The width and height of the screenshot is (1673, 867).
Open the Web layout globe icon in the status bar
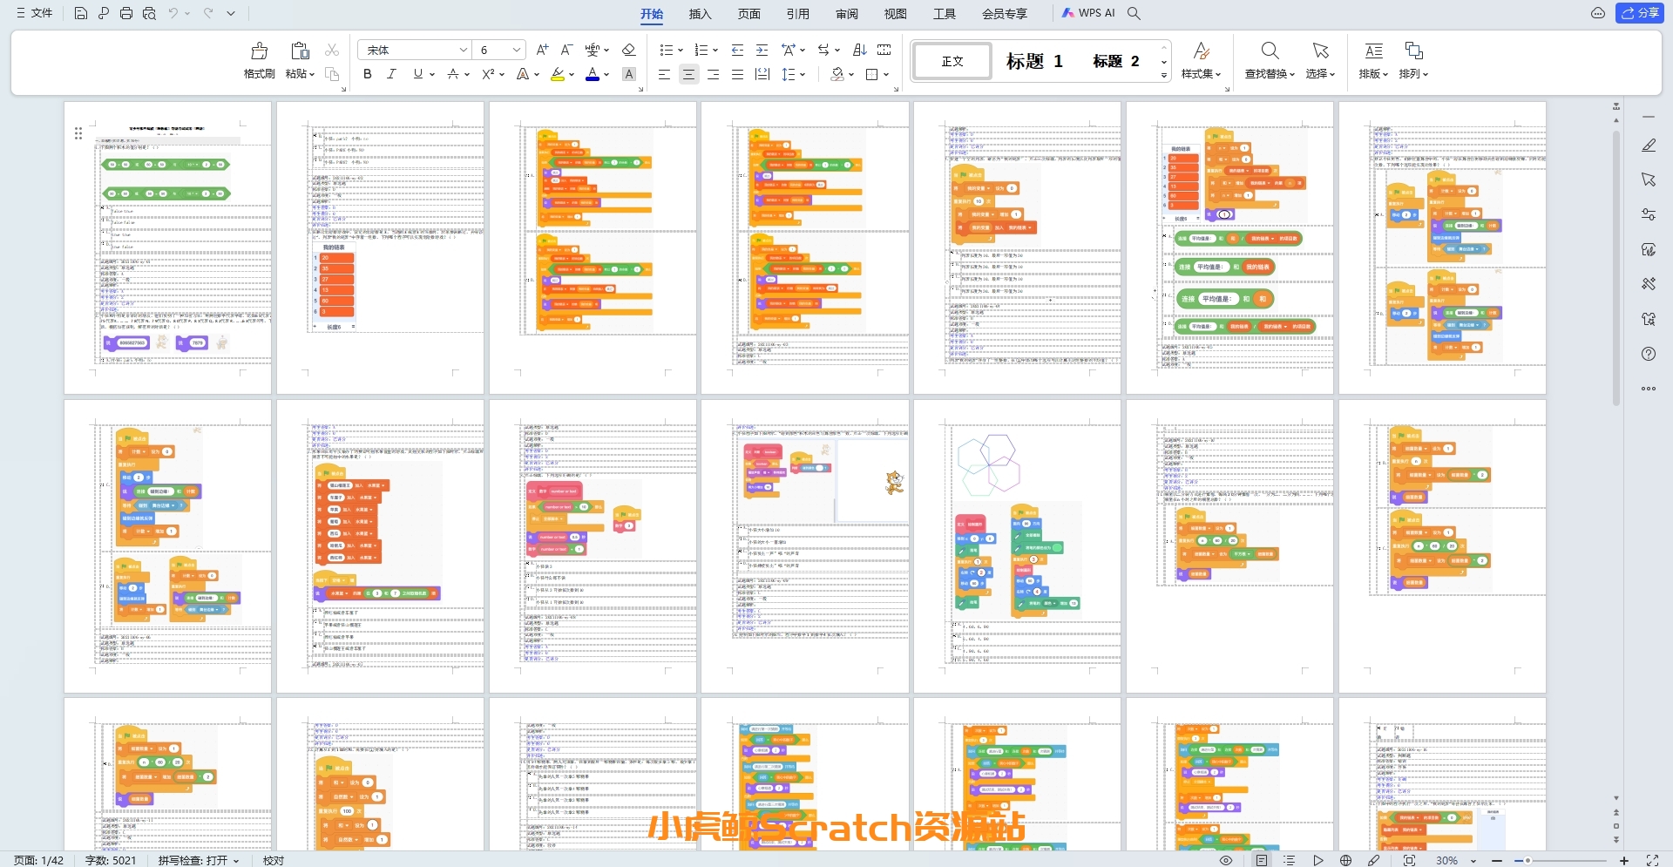point(1346,860)
